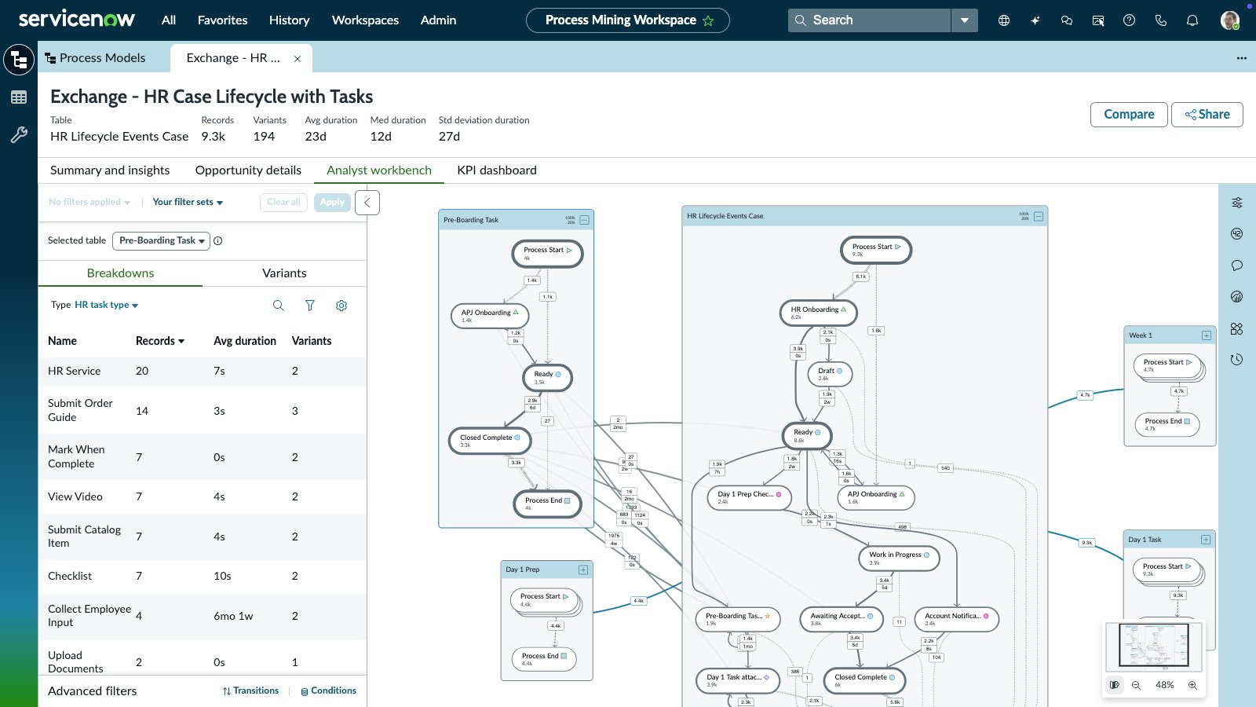Click the Compare button
1256x707 pixels.
point(1129,115)
